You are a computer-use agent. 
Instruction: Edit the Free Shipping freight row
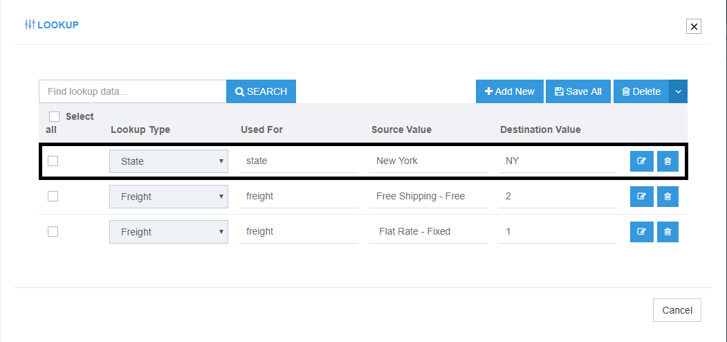pyautogui.click(x=641, y=197)
